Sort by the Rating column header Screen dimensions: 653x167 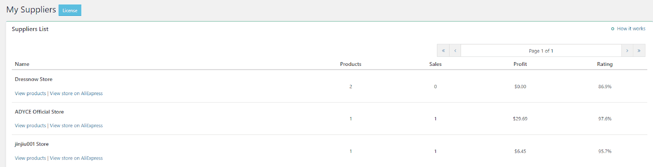tap(604, 64)
